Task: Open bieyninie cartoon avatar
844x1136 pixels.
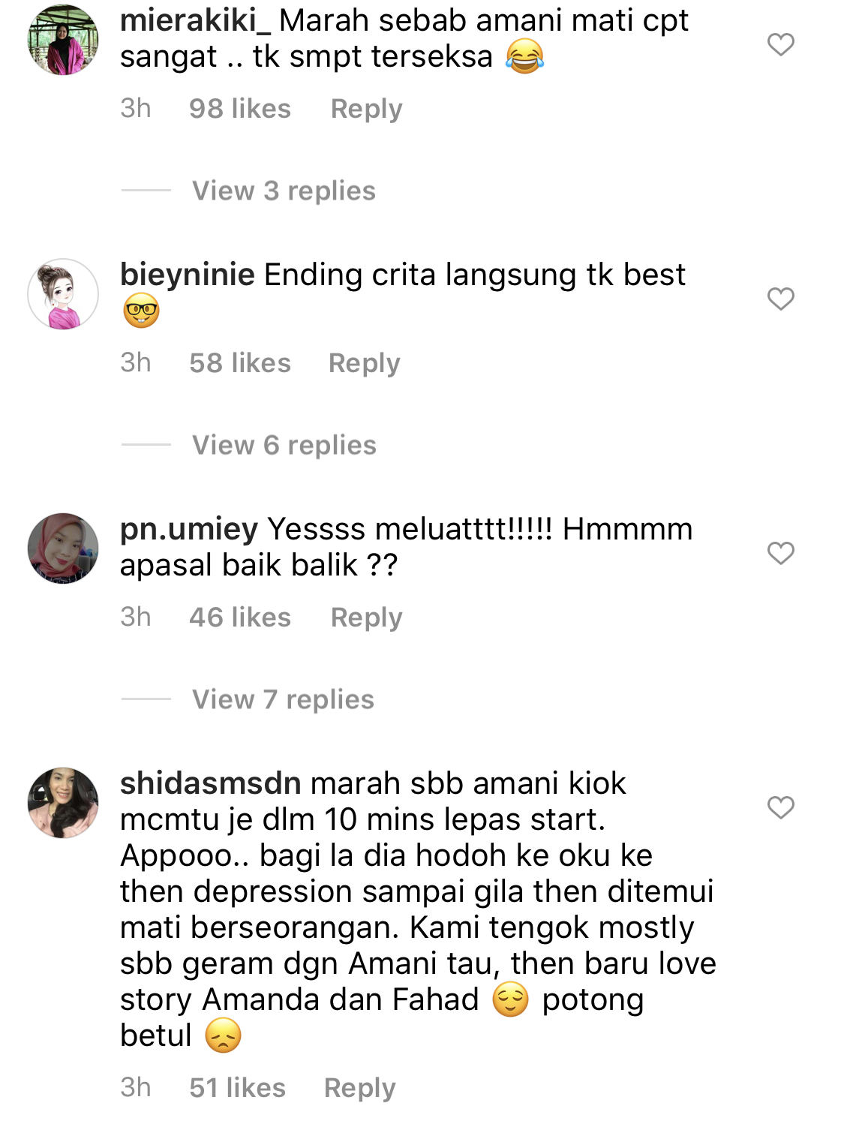Action: pos(63,294)
